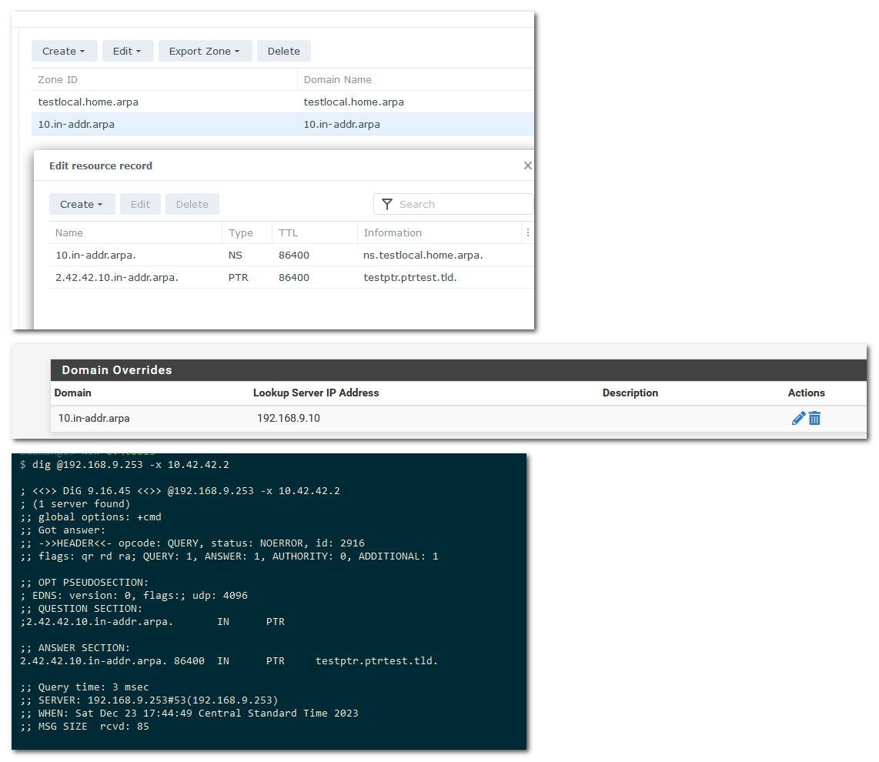Click the Name column header in records table

tap(135, 232)
